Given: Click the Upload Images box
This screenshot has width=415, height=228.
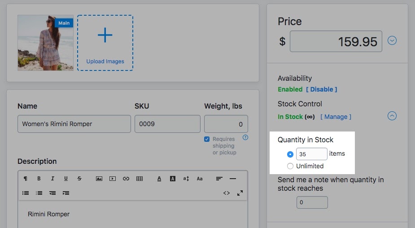Looking at the screenshot, I should (x=105, y=43).
